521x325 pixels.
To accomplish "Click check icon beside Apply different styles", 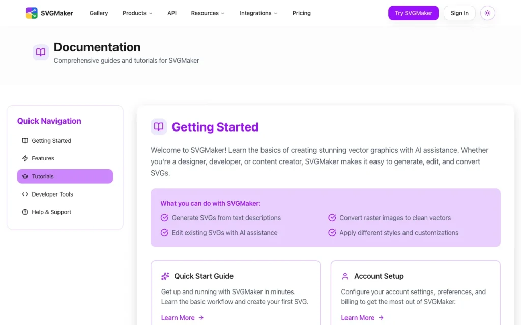I will pyautogui.click(x=332, y=233).
